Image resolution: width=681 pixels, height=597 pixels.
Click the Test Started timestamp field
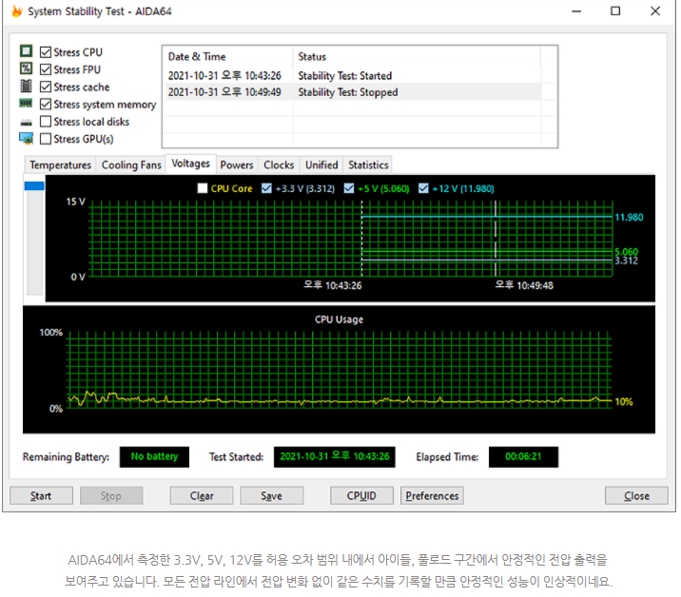point(335,456)
